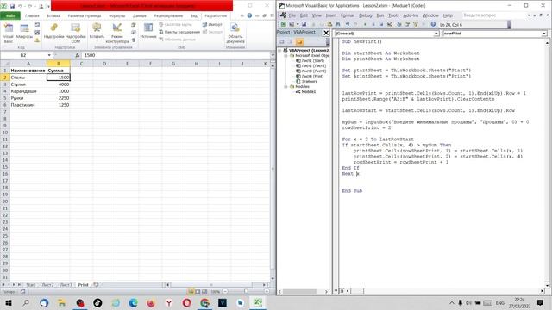Viewport: 552px width, 310px height.
Task: Click Пакеты расширения button
Action: [179, 32]
